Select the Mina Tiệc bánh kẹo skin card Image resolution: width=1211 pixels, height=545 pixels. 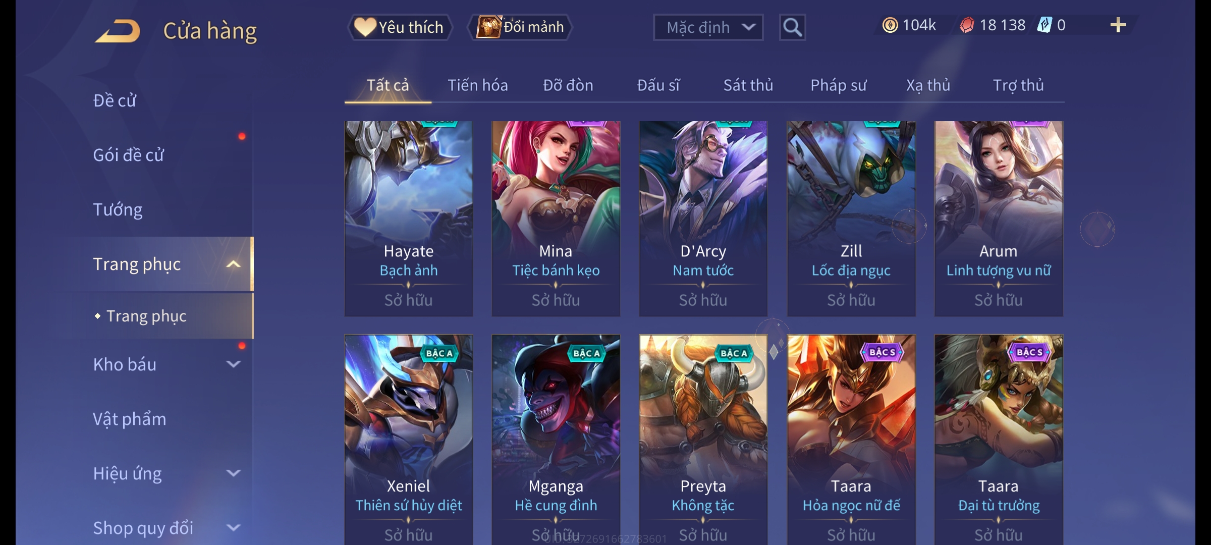point(556,219)
